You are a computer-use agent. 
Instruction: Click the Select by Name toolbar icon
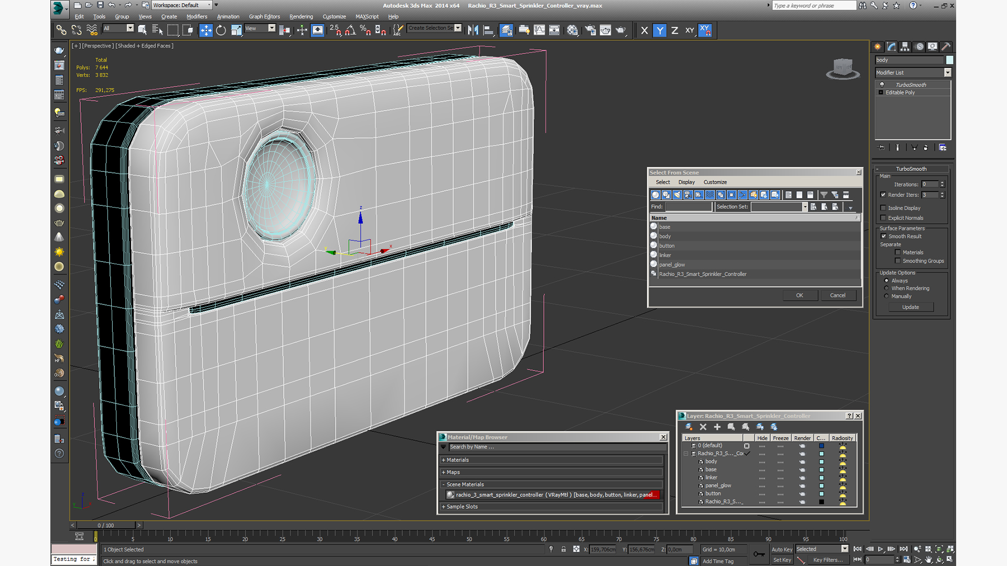[157, 30]
